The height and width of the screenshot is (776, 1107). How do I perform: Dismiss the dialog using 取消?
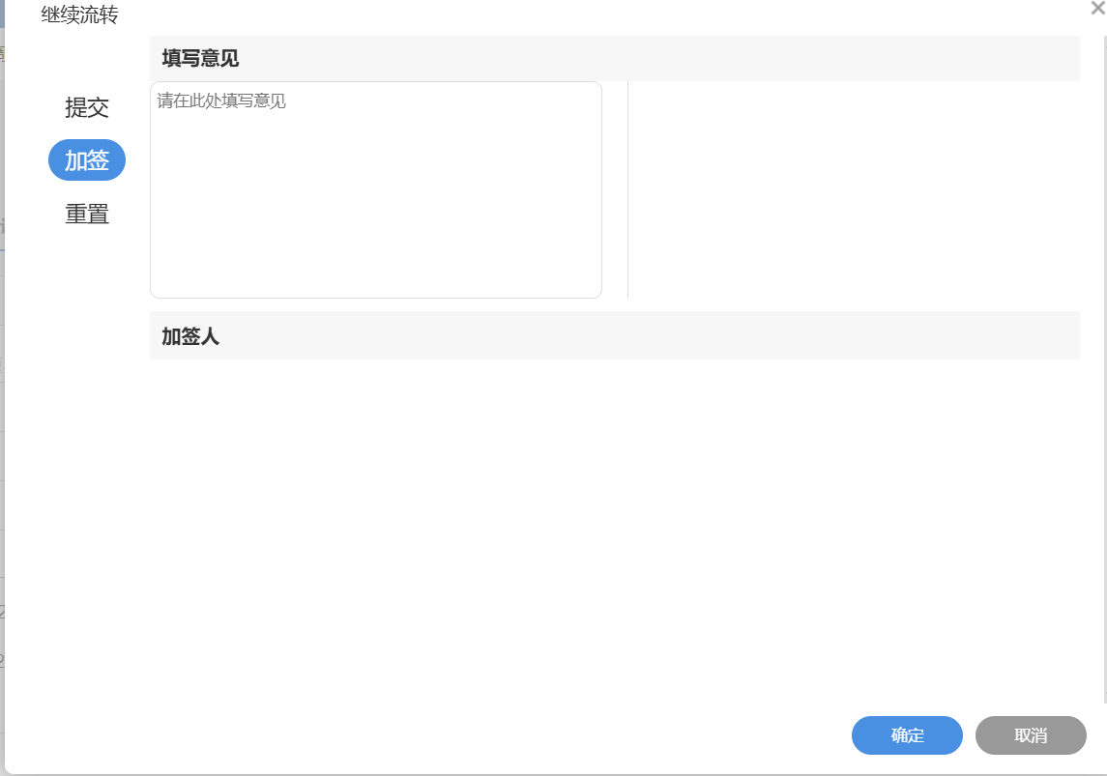(1031, 735)
